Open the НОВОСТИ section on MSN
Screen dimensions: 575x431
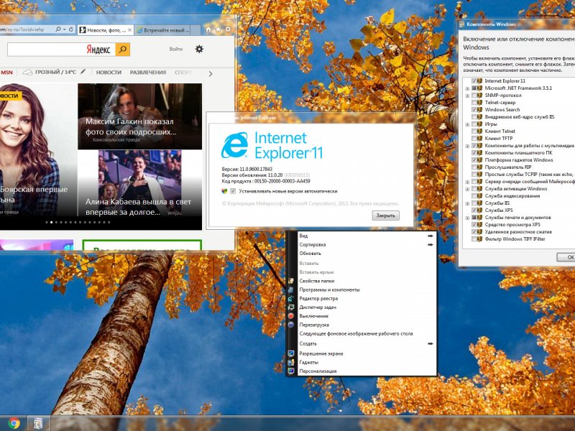(109, 73)
